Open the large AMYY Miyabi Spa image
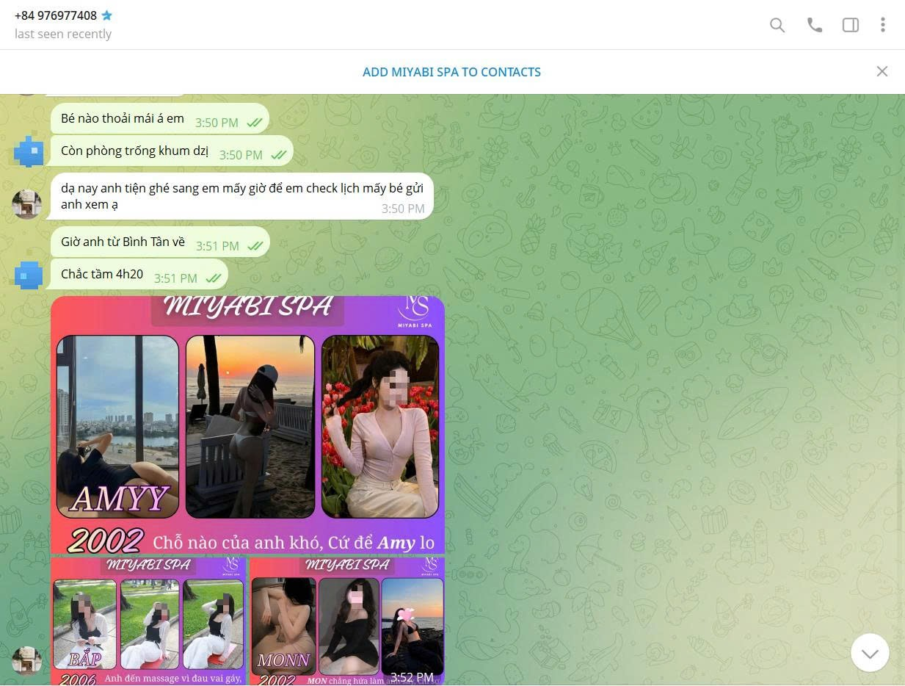Image resolution: width=905 pixels, height=686 pixels. click(x=247, y=425)
